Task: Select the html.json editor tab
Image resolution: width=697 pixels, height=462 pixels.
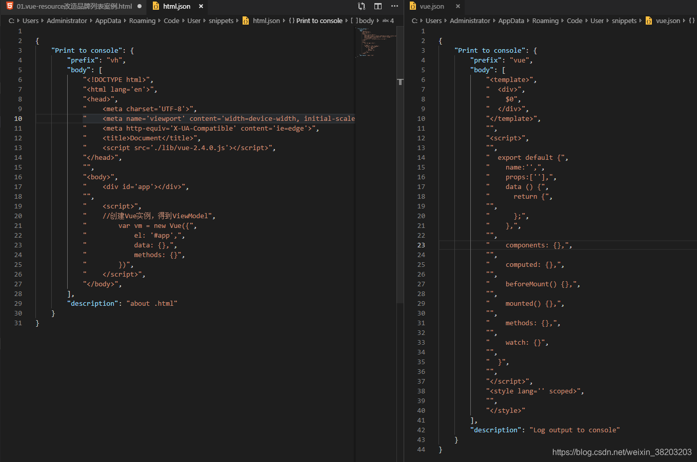Action: [176, 6]
